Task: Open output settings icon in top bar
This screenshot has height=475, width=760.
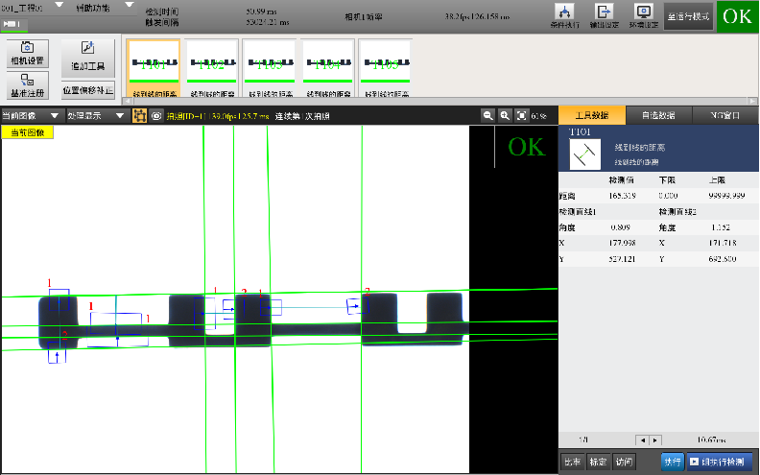Action: (605, 15)
